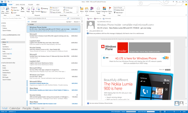Click the search magnifier icon
Viewport: 188px width, 113px height.
click(68, 19)
